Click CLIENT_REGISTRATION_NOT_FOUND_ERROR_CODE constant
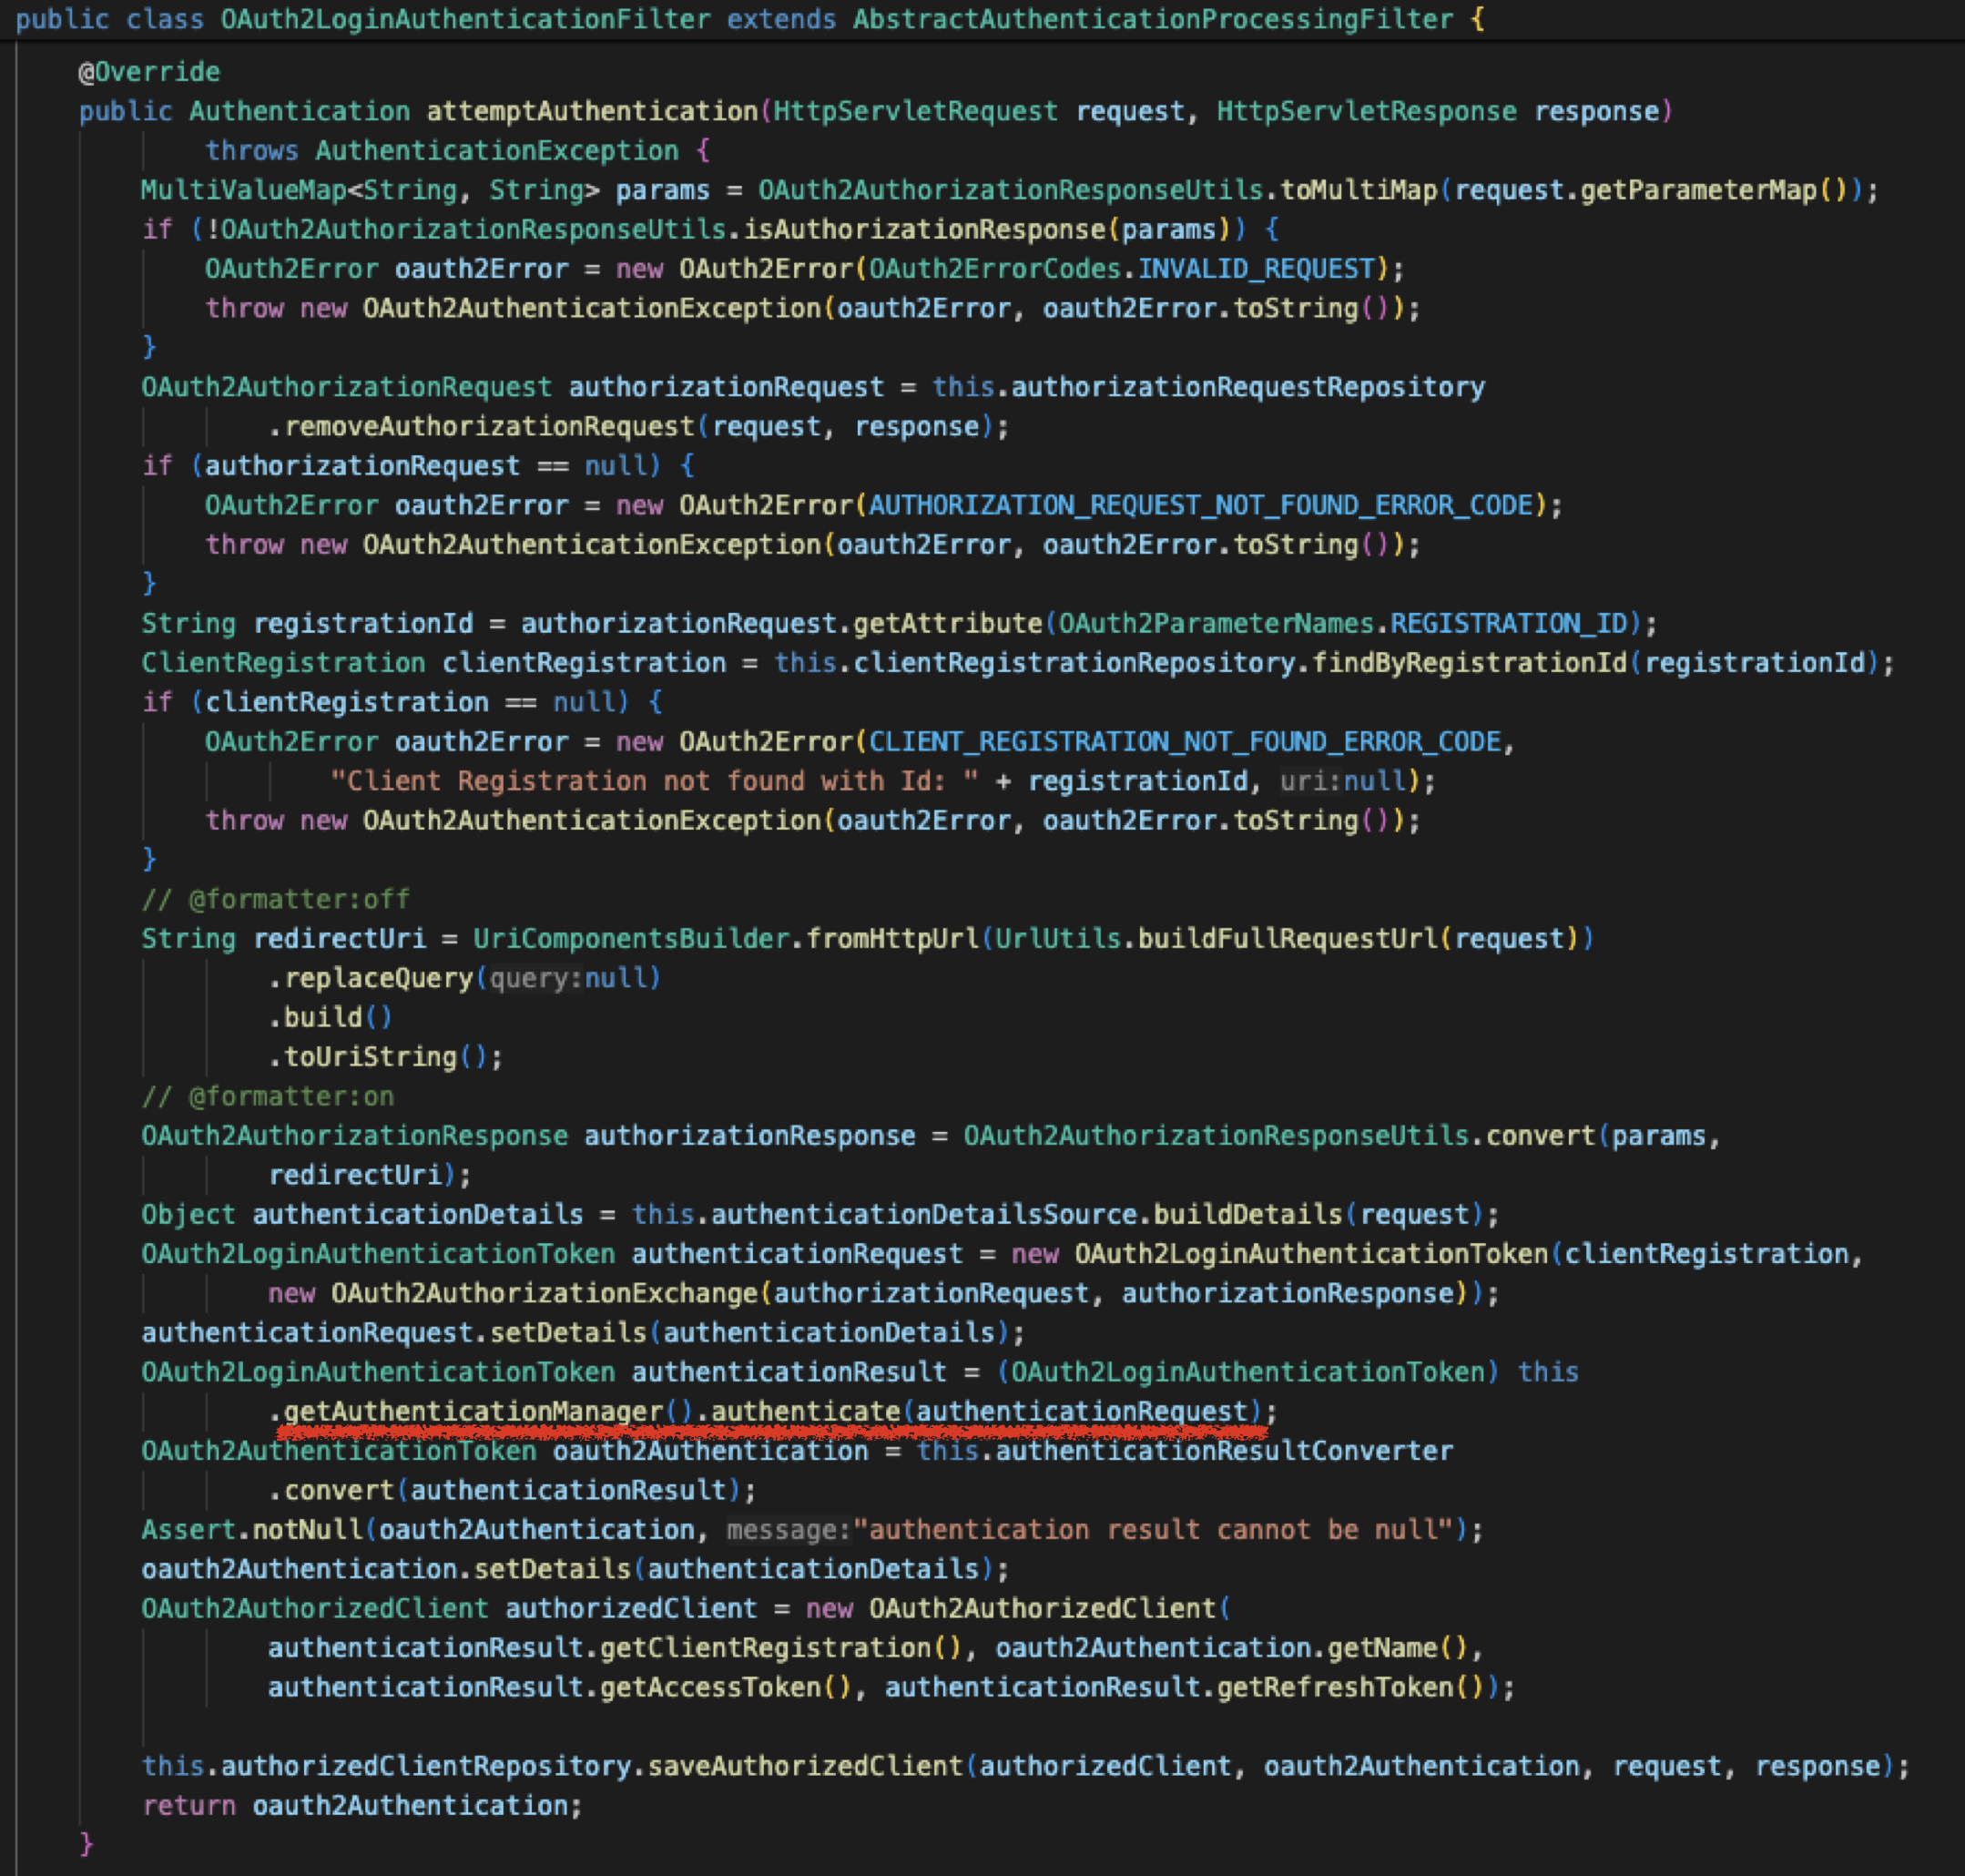Screen dimensions: 1965x1876 (1185, 742)
